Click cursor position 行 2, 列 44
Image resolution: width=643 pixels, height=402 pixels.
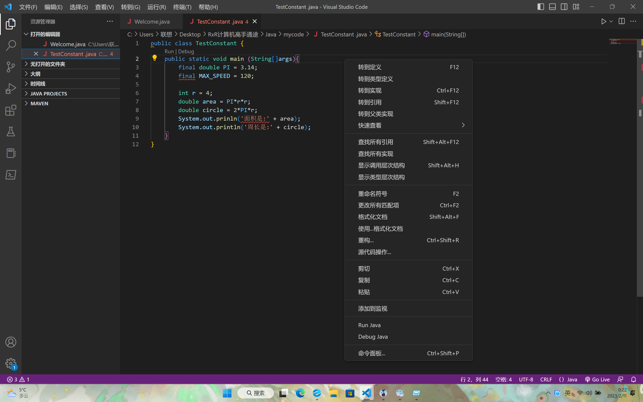click(x=474, y=379)
